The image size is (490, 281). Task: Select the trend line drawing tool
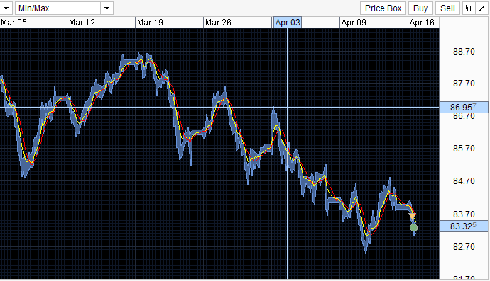pyautogui.click(x=481, y=8)
